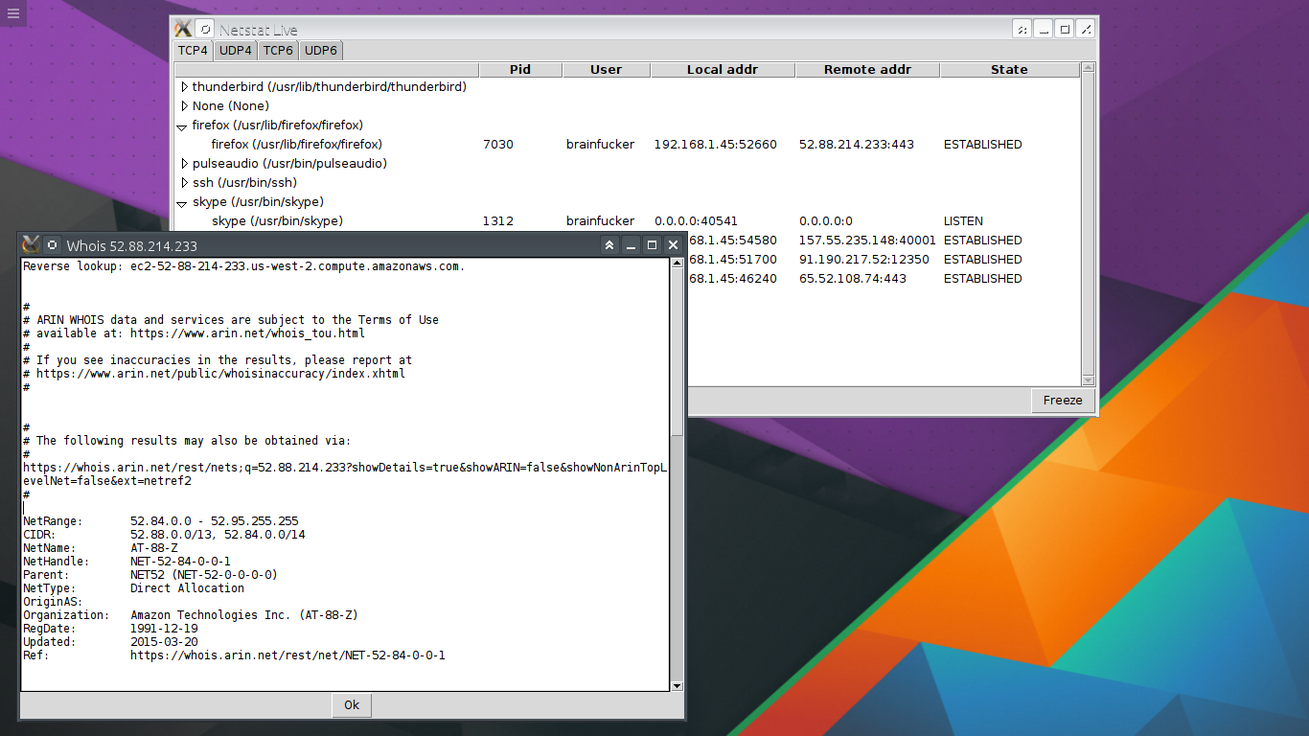Click the sticky pin icon in Netstat Live titlebar

click(205, 30)
